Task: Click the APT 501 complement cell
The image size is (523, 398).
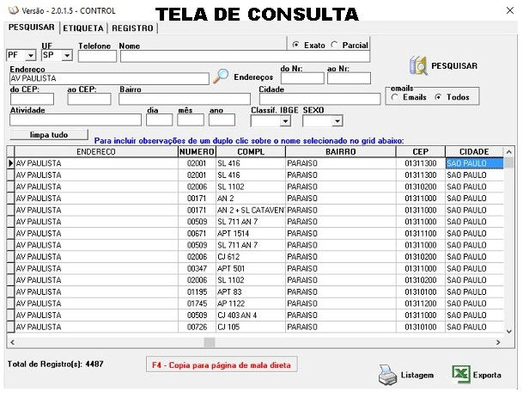Action: [x=251, y=268]
